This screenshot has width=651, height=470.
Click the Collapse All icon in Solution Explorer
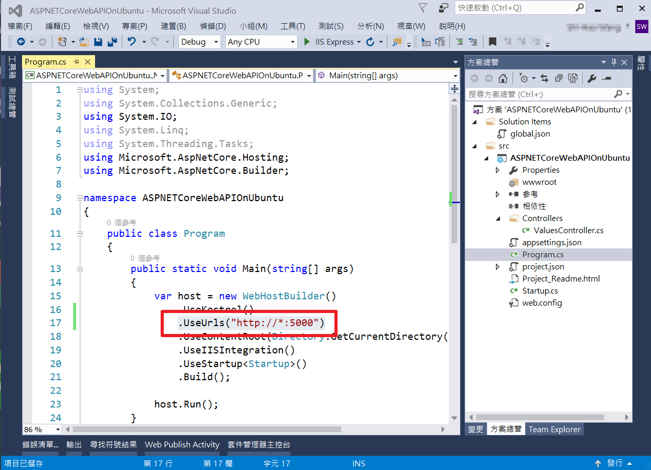click(x=559, y=78)
